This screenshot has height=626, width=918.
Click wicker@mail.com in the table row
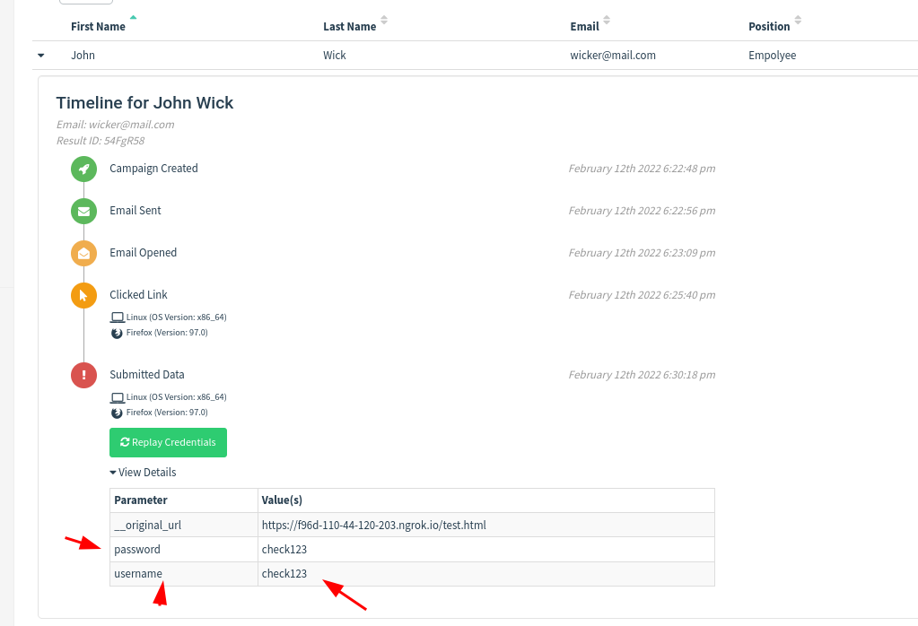(x=612, y=55)
